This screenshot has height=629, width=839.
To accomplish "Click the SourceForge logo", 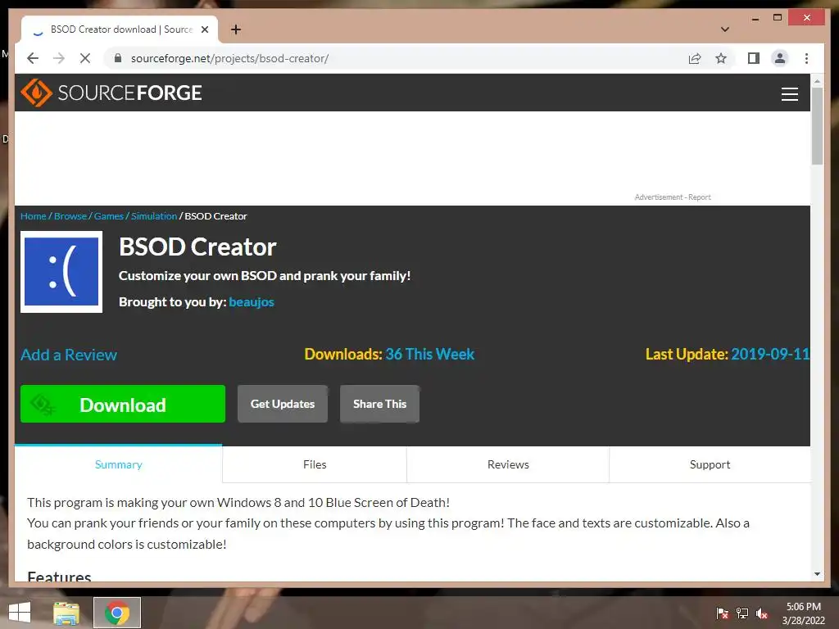I will pyautogui.click(x=111, y=93).
